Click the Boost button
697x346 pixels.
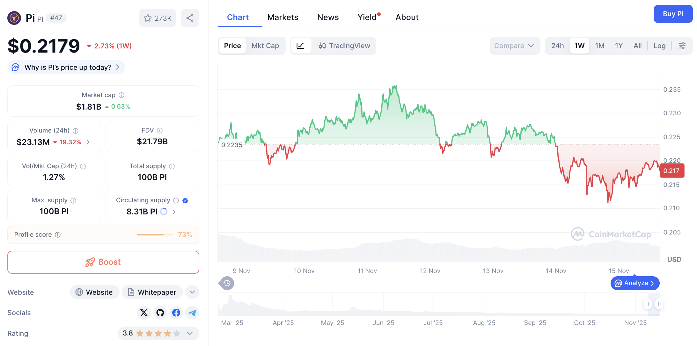click(103, 262)
